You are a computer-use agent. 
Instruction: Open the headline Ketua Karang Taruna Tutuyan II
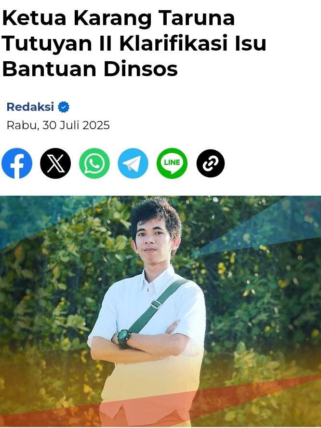(134, 43)
